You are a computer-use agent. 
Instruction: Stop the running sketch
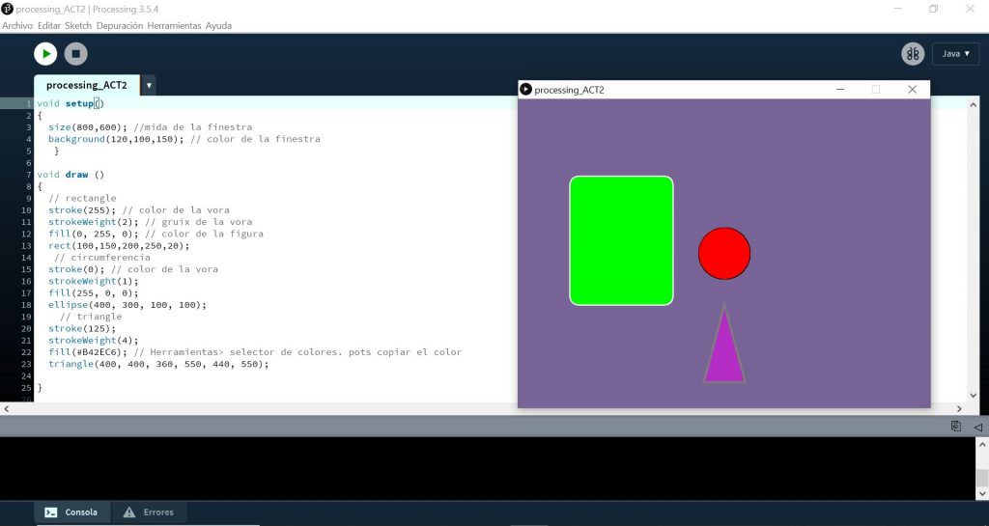(x=75, y=54)
